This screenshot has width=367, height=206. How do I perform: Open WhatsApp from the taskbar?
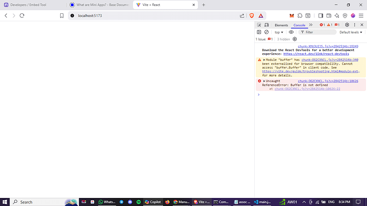click(x=107, y=202)
